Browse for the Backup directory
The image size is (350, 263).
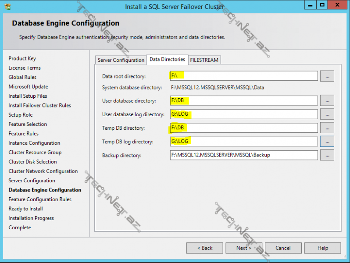327,155
